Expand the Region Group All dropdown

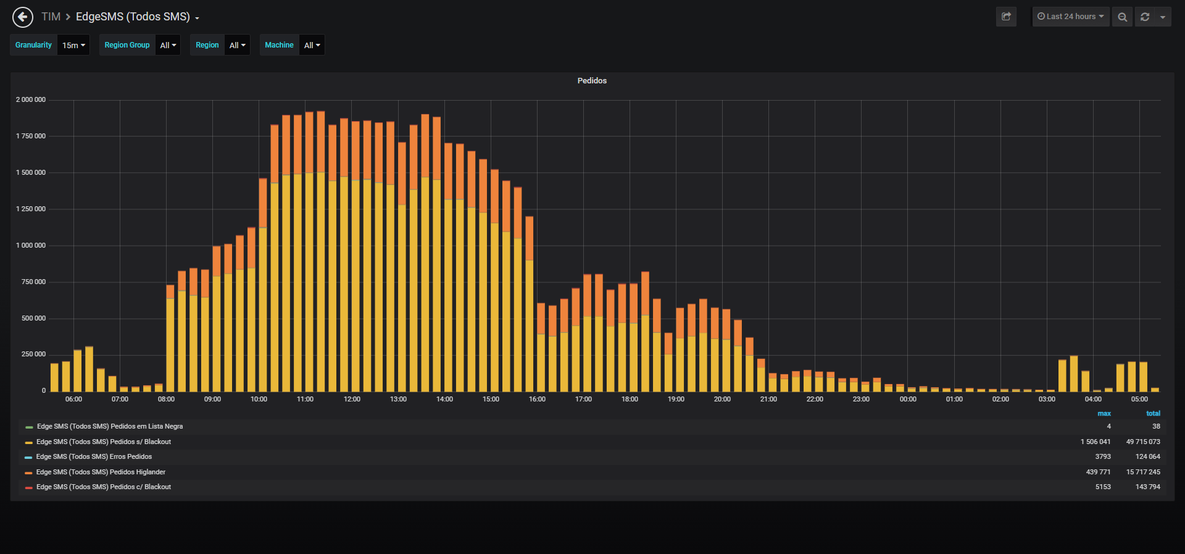[168, 45]
